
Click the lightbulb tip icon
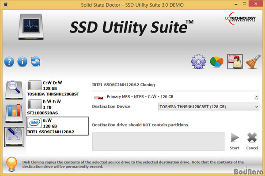[11, 164]
